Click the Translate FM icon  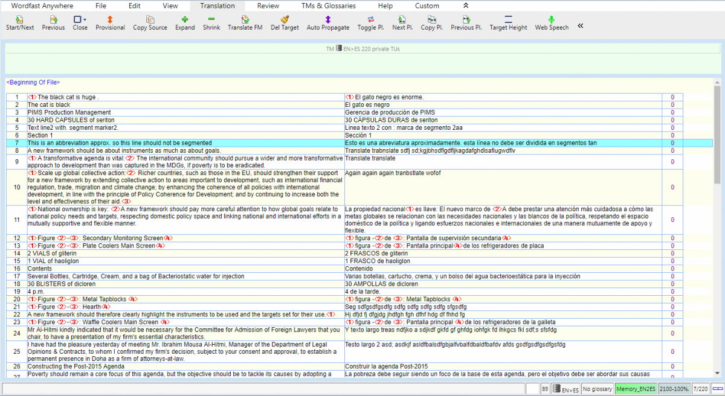point(245,20)
